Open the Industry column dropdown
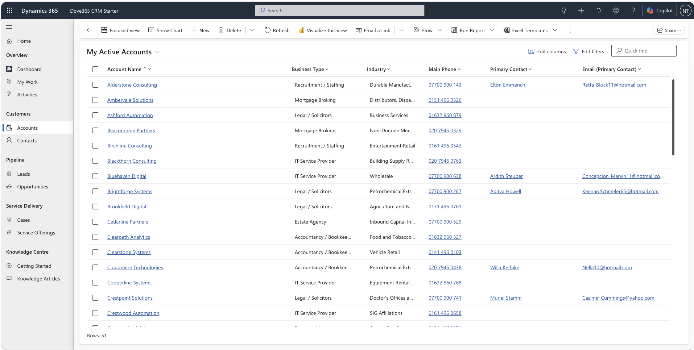 coord(389,69)
